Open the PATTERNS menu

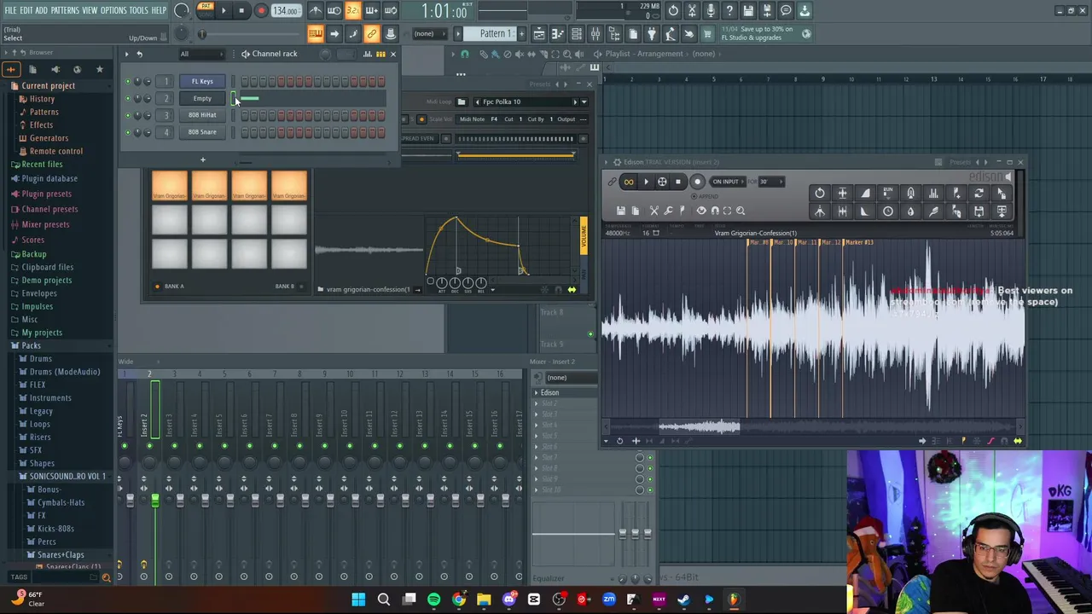pyautogui.click(x=65, y=10)
